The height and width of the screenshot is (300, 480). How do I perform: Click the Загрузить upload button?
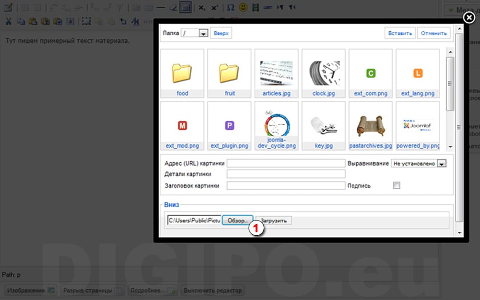(x=274, y=221)
